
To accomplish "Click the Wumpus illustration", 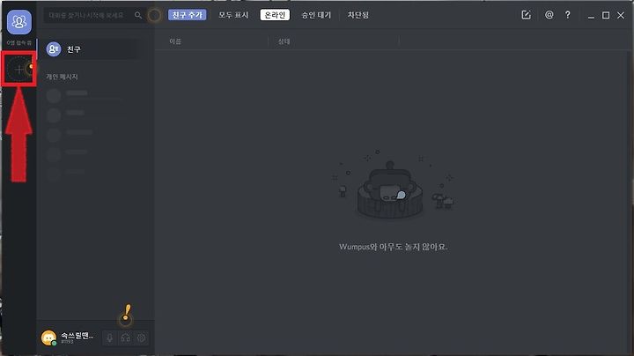I will [393, 186].
